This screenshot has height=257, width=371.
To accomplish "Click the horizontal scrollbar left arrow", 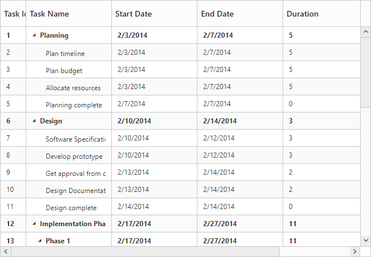I will point(6,251).
